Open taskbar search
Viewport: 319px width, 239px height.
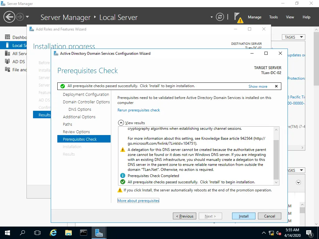[22, 233]
